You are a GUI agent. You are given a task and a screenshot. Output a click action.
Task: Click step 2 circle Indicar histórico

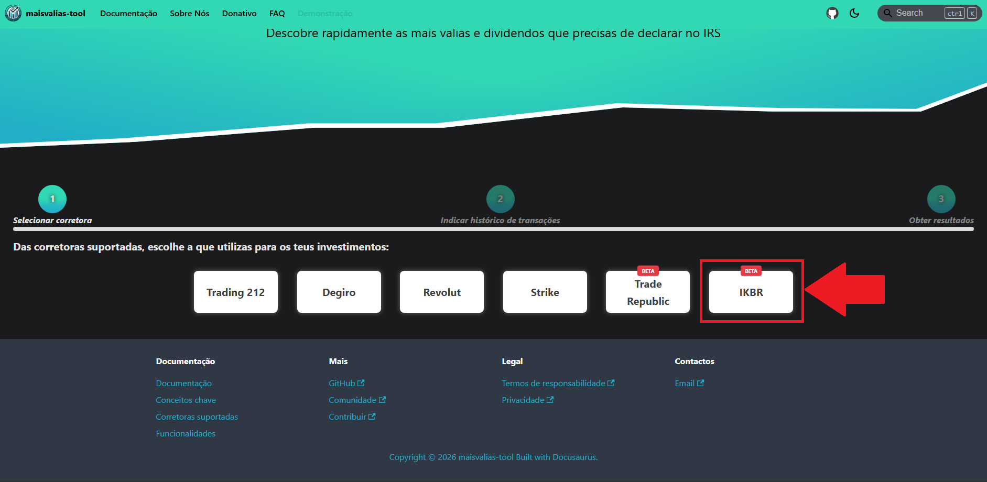coord(501,199)
